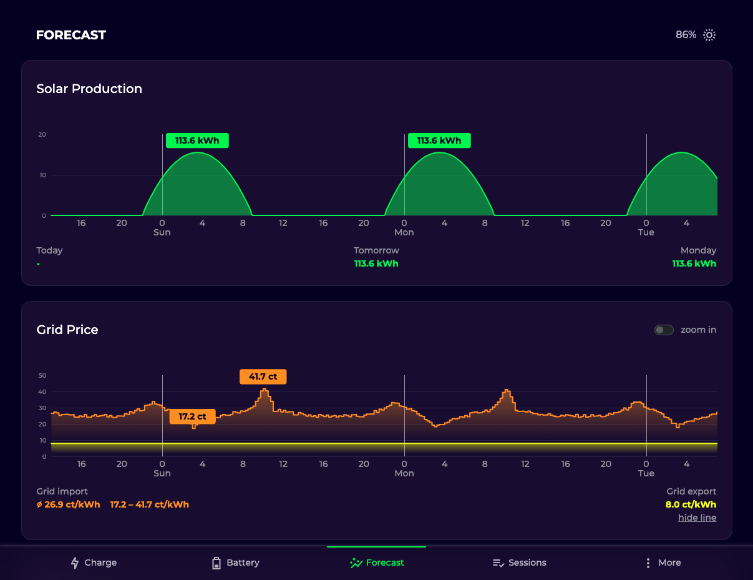
Task: Click the 17.2 – 41.7 ct/kWh price range
Action: (150, 504)
